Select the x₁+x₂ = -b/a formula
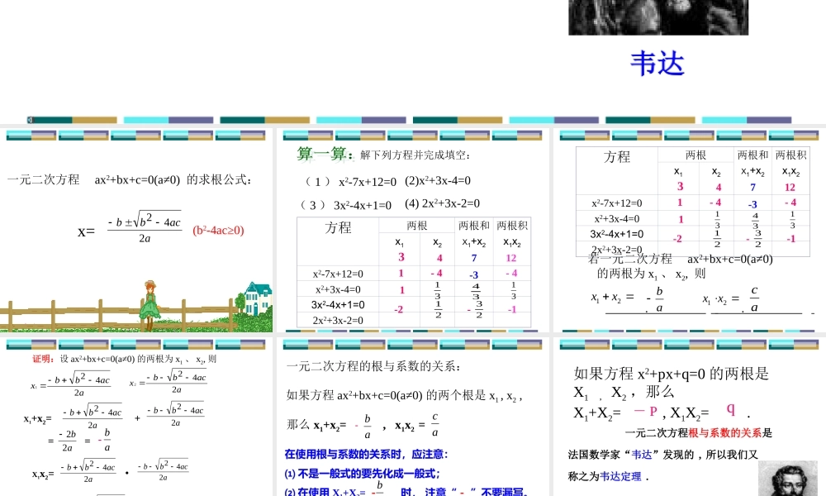Viewport: 826px width, 496px height. point(628,299)
